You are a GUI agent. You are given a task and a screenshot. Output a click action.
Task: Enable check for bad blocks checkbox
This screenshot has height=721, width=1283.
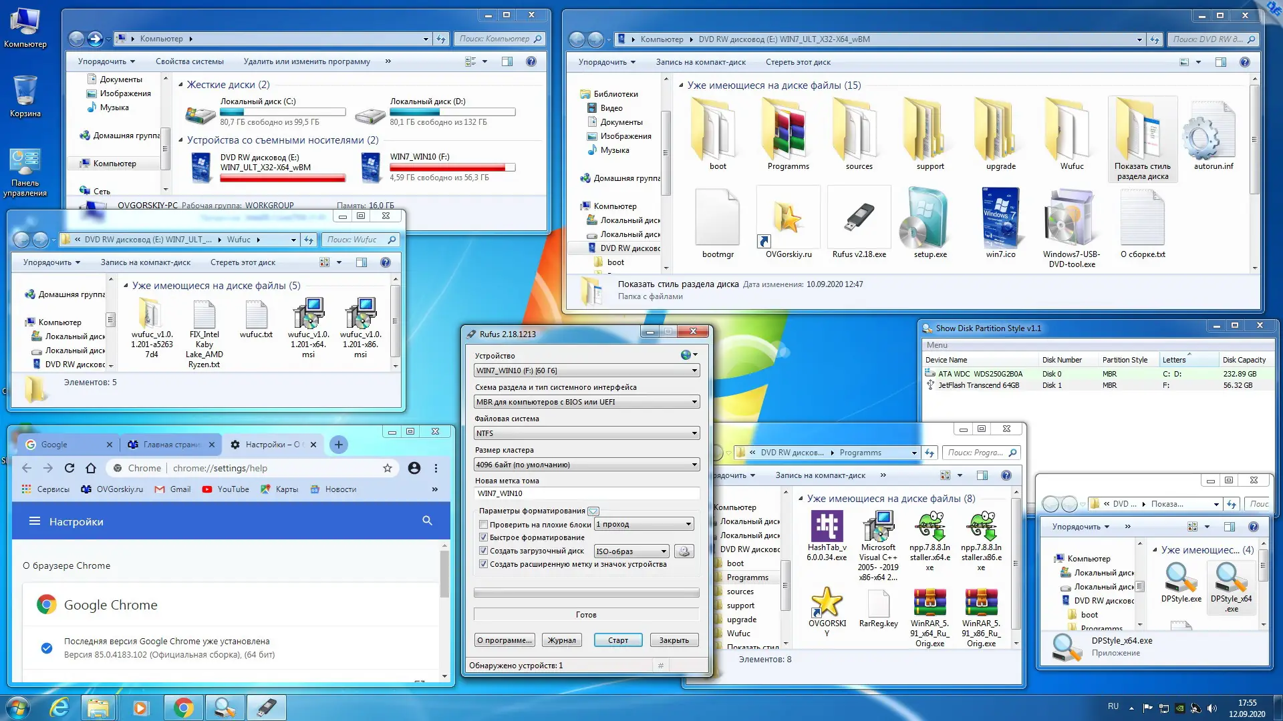[x=483, y=525]
